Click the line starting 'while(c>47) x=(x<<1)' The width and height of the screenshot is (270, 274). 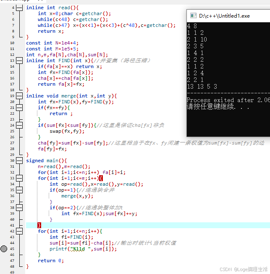(107, 25)
